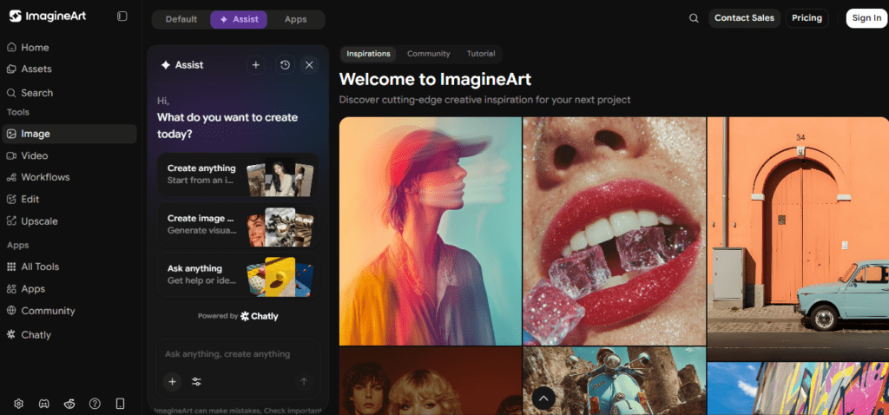Select the Image tool in sidebar

69,134
